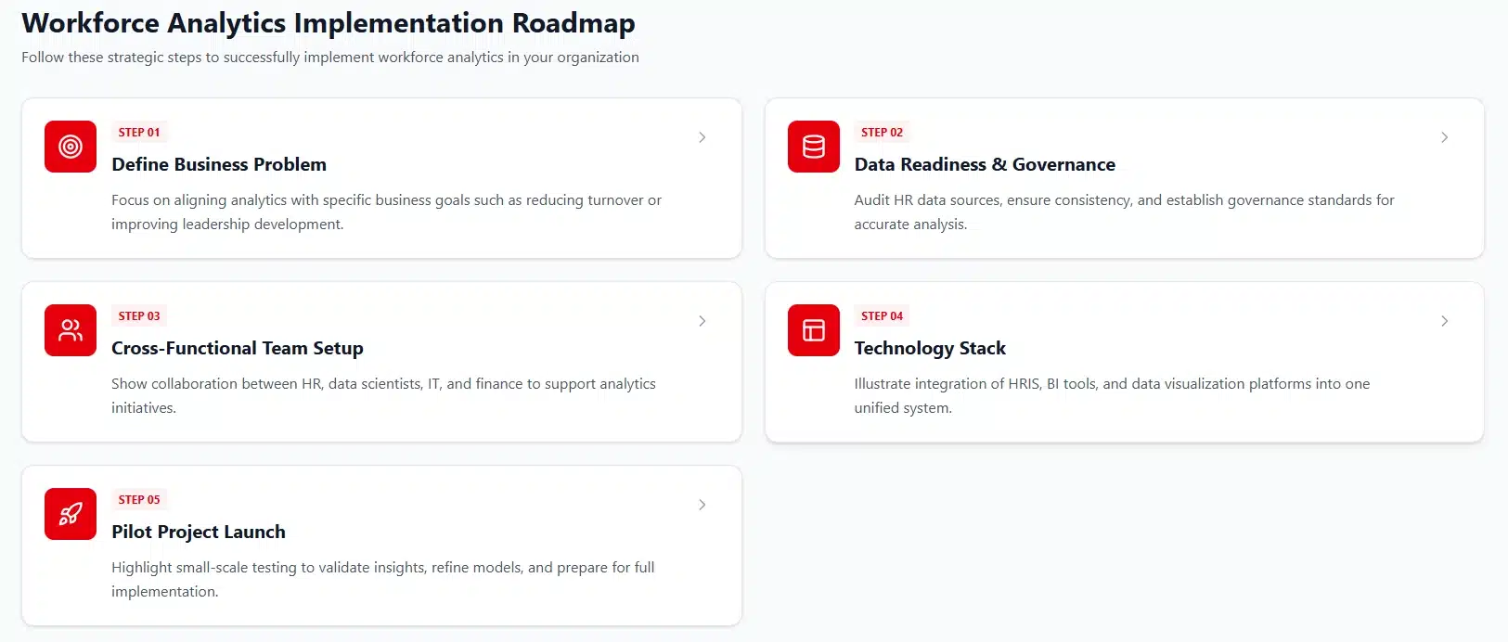Screen dimensions: 1508x642
Task: Click the STEP 04 badge
Action: pyautogui.click(x=882, y=315)
